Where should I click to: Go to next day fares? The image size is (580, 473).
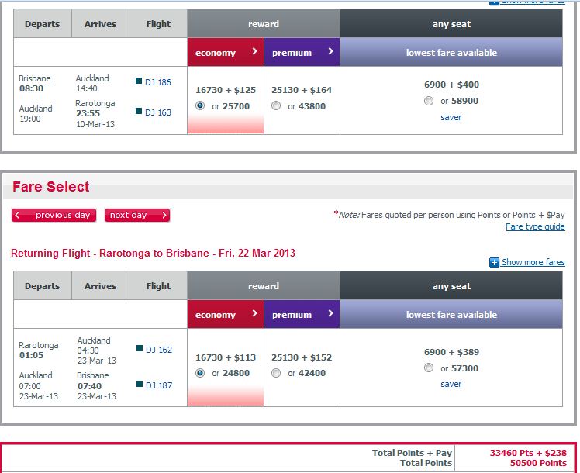137,216
